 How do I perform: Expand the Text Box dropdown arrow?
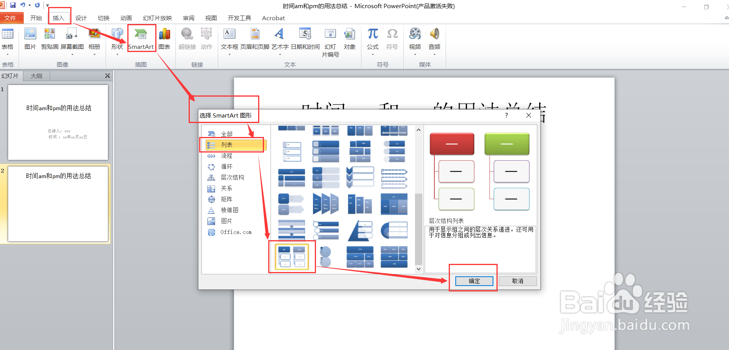pos(229,55)
